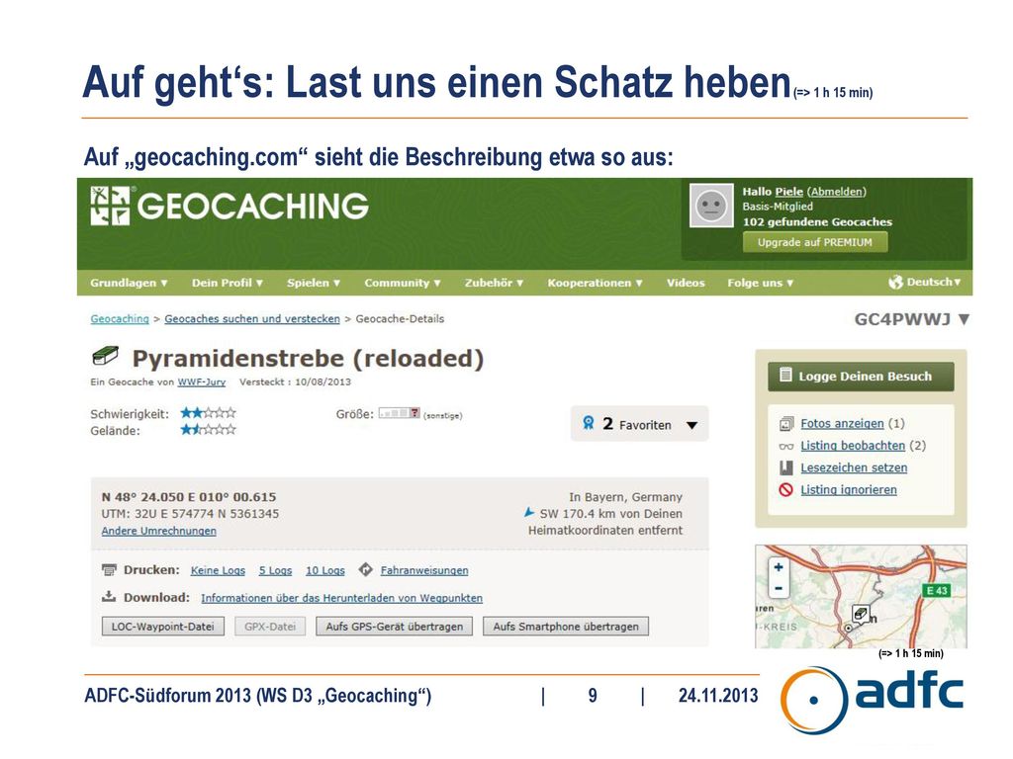The height and width of the screenshot is (759, 1013).
Task: Zoom out the map with minus button
Action: pos(779,588)
